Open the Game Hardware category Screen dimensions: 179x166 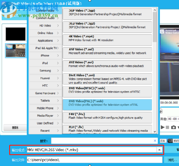(x=45, y=93)
